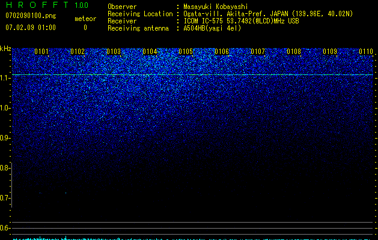Click the observer name Masayuki Kobayashi

tap(216, 7)
